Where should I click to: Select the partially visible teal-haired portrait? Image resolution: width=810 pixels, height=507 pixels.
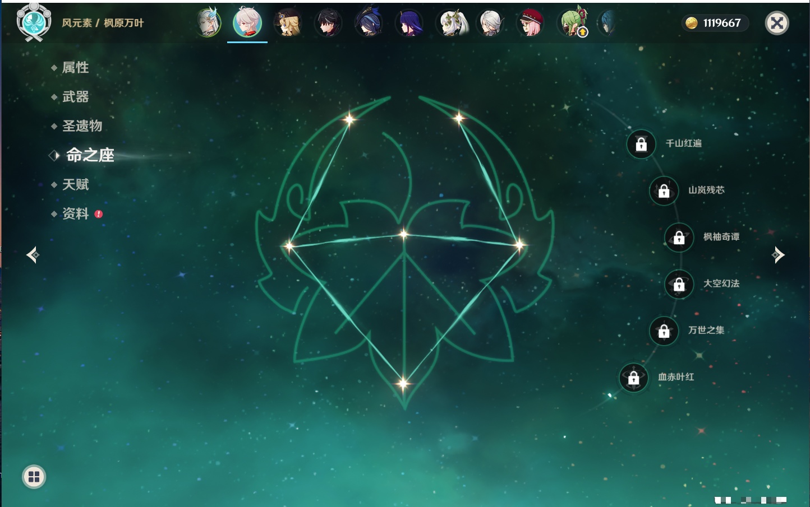[x=606, y=23]
